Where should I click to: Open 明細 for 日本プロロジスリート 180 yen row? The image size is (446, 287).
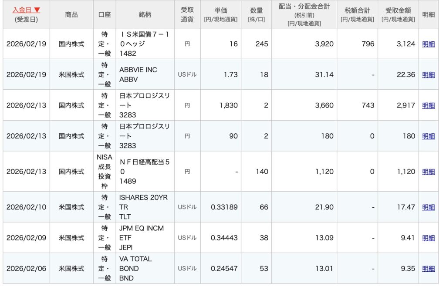point(428,136)
